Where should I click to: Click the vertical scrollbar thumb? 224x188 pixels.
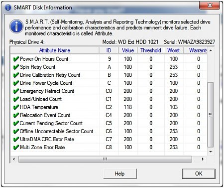[x=211, y=115]
